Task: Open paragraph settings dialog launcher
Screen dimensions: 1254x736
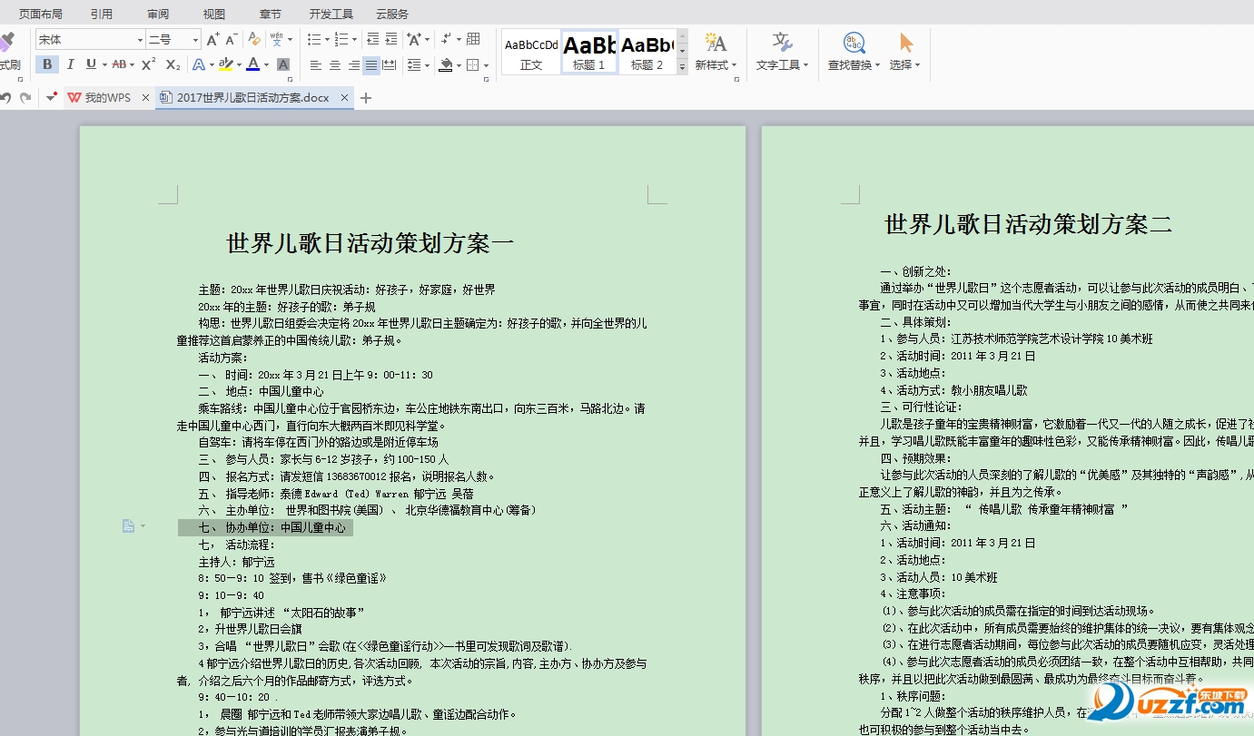Action: pos(488,80)
